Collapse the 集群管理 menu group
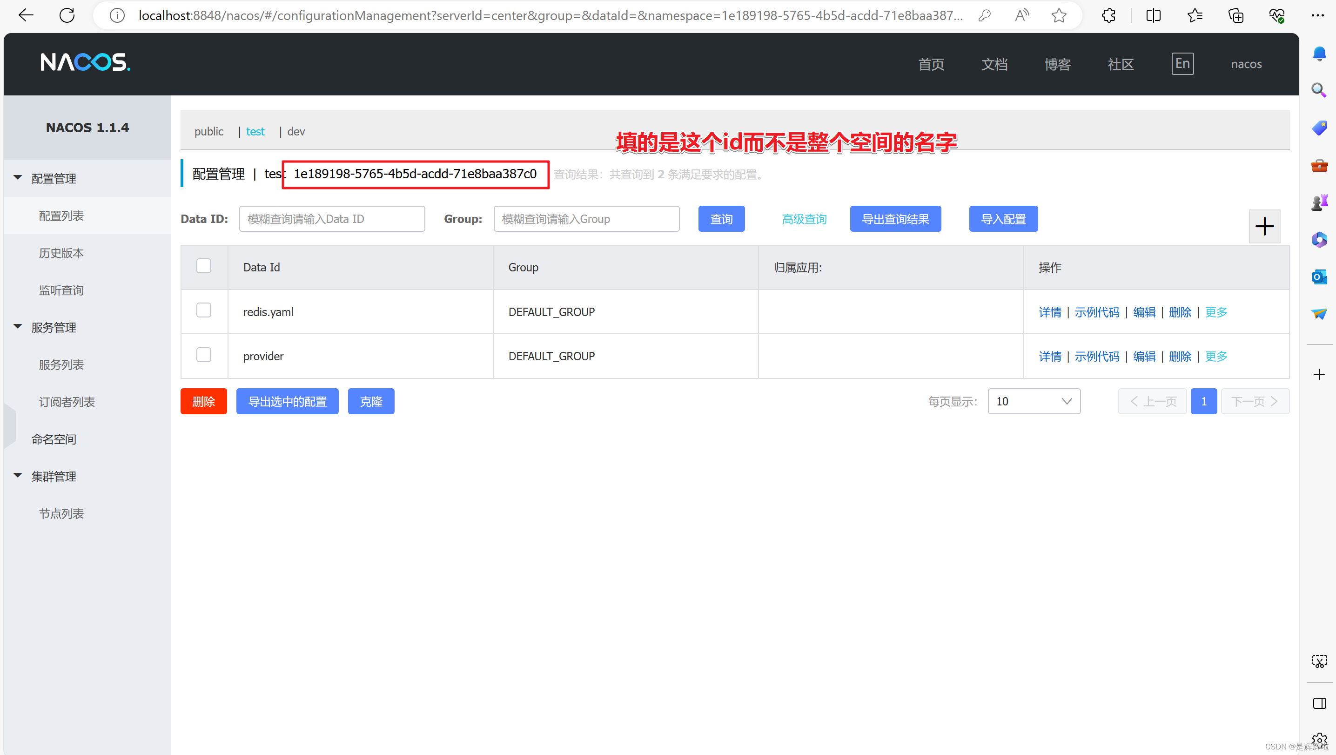The height and width of the screenshot is (755, 1336). tap(18, 476)
